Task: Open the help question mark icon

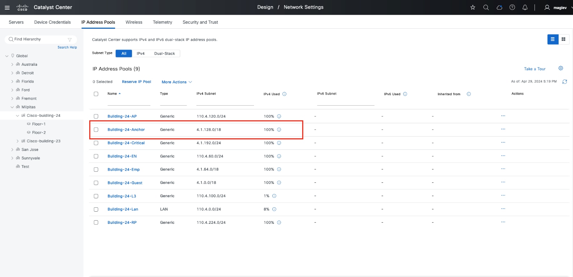Action: [x=512, y=8]
